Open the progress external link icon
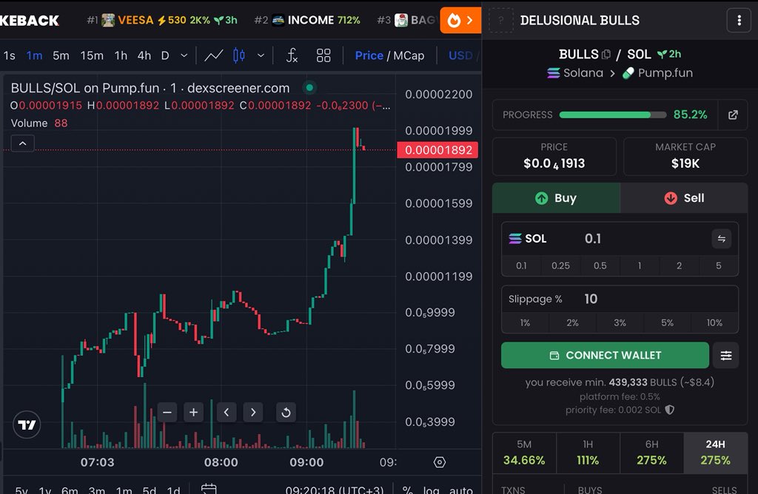Image resolution: width=758 pixels, height=494 pixels. click(733, 115)
